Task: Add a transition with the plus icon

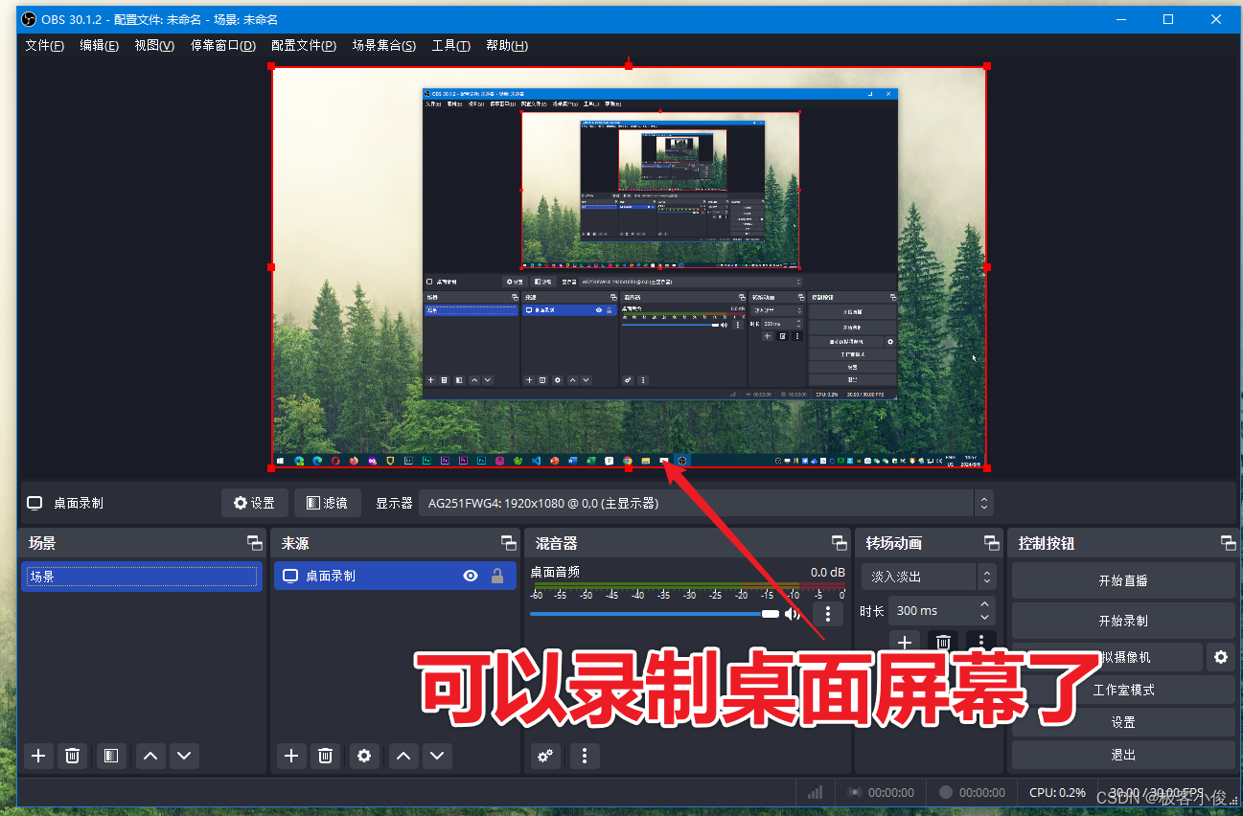Action: point(905,642)
